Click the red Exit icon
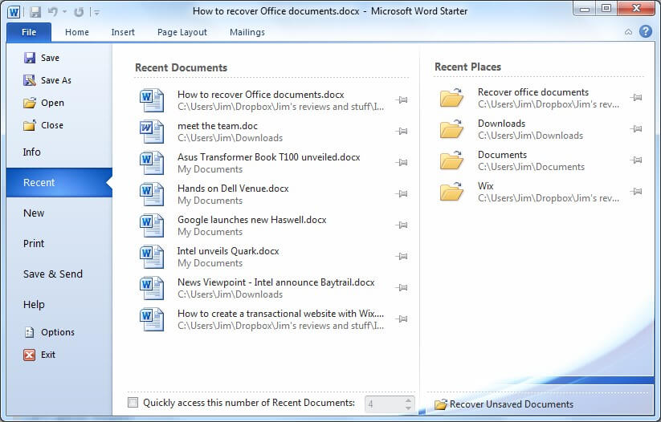The height and width of the screenshot is (422, 661). click(x=29, y=355)
